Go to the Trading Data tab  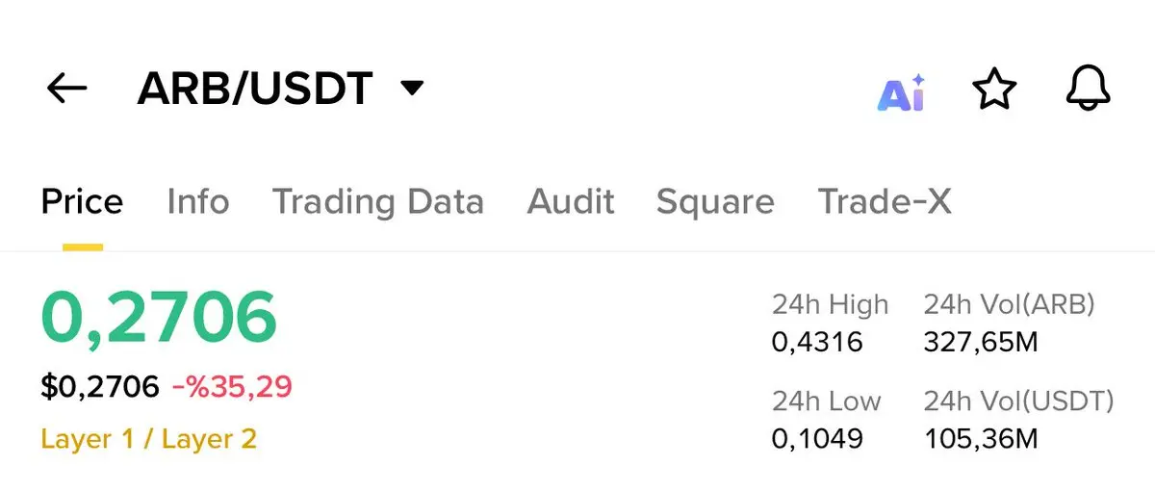(x=377, y=202)
